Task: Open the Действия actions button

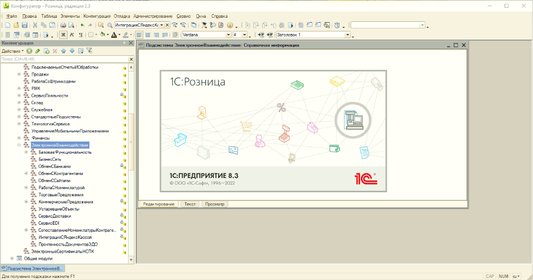Action: coord(12,51)
